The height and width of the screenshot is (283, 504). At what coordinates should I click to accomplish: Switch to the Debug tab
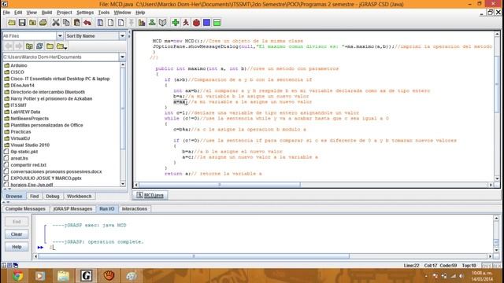click(53, 196)
